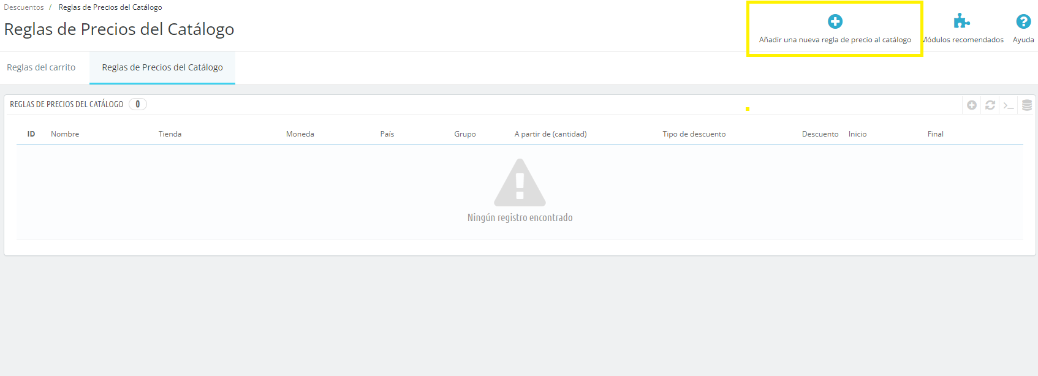Refresh the catalog price rules list
The height and width of the screenshot is (376, 1038).
tap(990, 105)
